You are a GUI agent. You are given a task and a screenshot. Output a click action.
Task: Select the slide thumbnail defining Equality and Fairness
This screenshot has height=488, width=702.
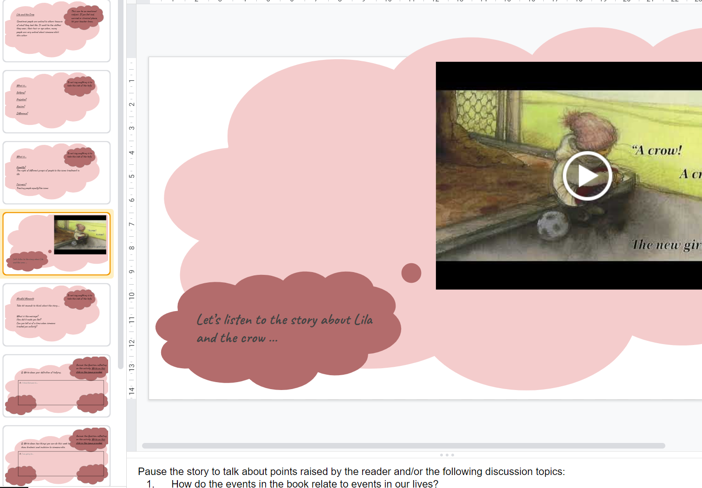click(57, 173)
